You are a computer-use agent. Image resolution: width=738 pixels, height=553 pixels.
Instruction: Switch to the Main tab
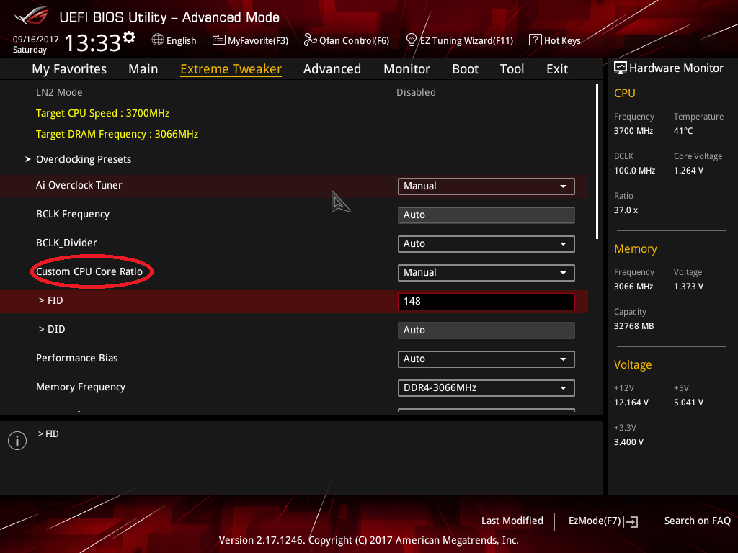pos(143,69)
